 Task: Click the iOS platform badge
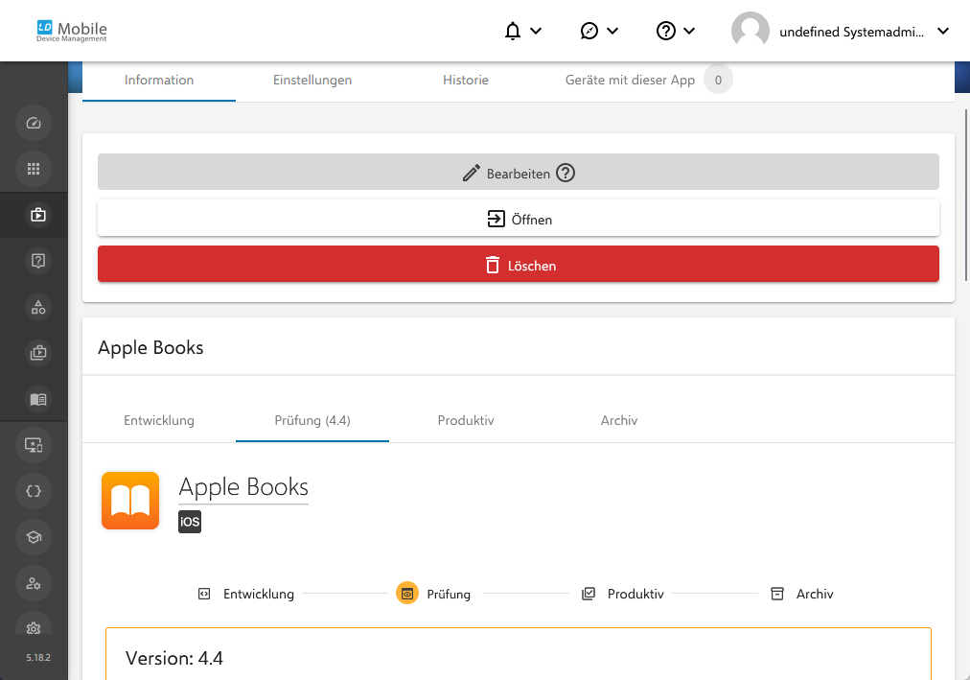[x=189, y=522]
